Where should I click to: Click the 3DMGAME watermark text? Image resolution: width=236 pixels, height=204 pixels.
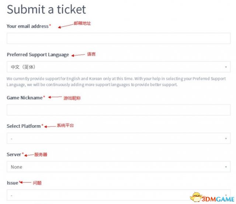[x=218, y=199]
